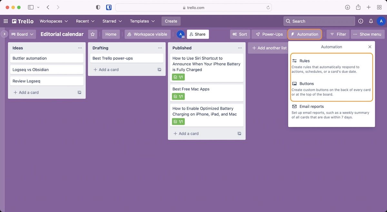The image size is (387, 212).
Task: Click the notifications bell icon
Action: click(371, 21)
